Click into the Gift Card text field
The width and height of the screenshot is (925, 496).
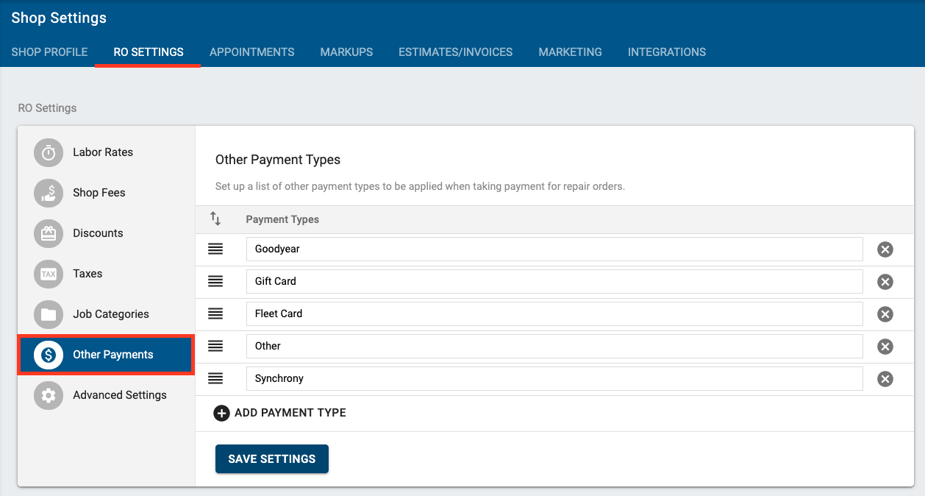point(554,281)
